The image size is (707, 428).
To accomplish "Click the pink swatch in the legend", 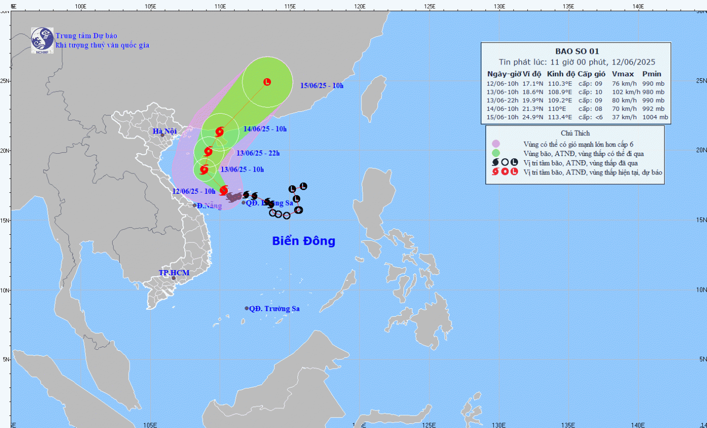I will (x=496, y=144).
